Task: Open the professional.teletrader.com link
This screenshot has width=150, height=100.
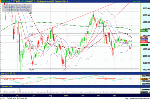Action: 137,98
